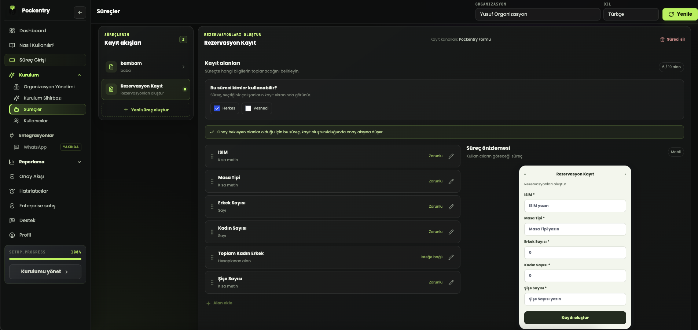Open the Nasıl Kullanılır? guide
Image resolution: width=698 pixels, height=330 pixels.
[45, 45]
